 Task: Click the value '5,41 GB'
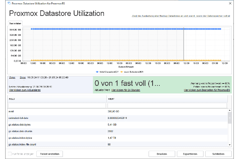(x=112, y=124)
